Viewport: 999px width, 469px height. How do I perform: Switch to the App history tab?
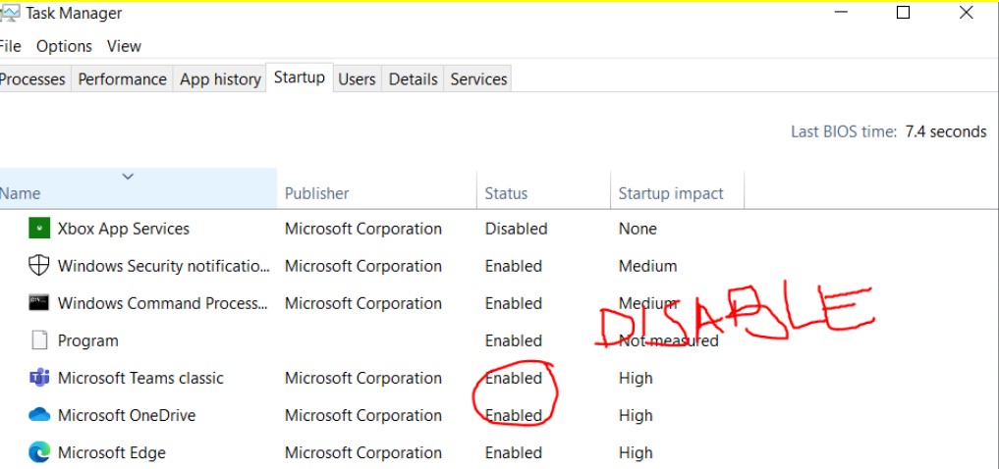220,79
